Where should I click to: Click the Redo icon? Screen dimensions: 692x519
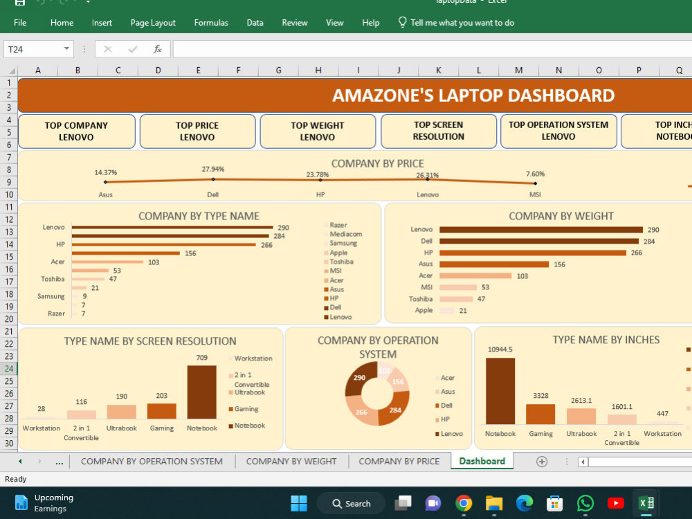tap(62, 2)
